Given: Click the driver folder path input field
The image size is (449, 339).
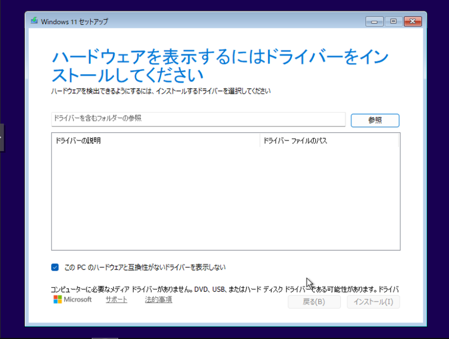Looking at the screenshot, I should (x=196, y=120).
